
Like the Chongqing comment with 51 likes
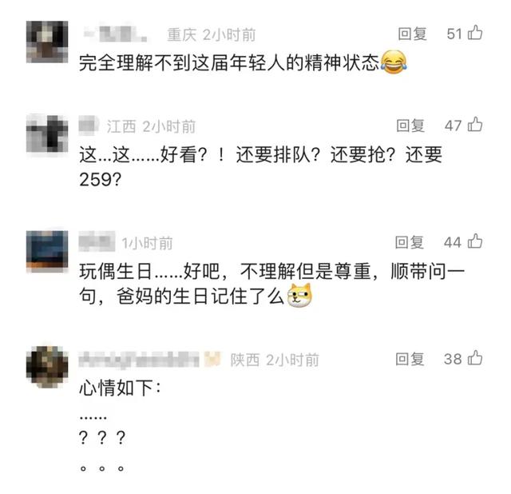[x=475, y=33]
